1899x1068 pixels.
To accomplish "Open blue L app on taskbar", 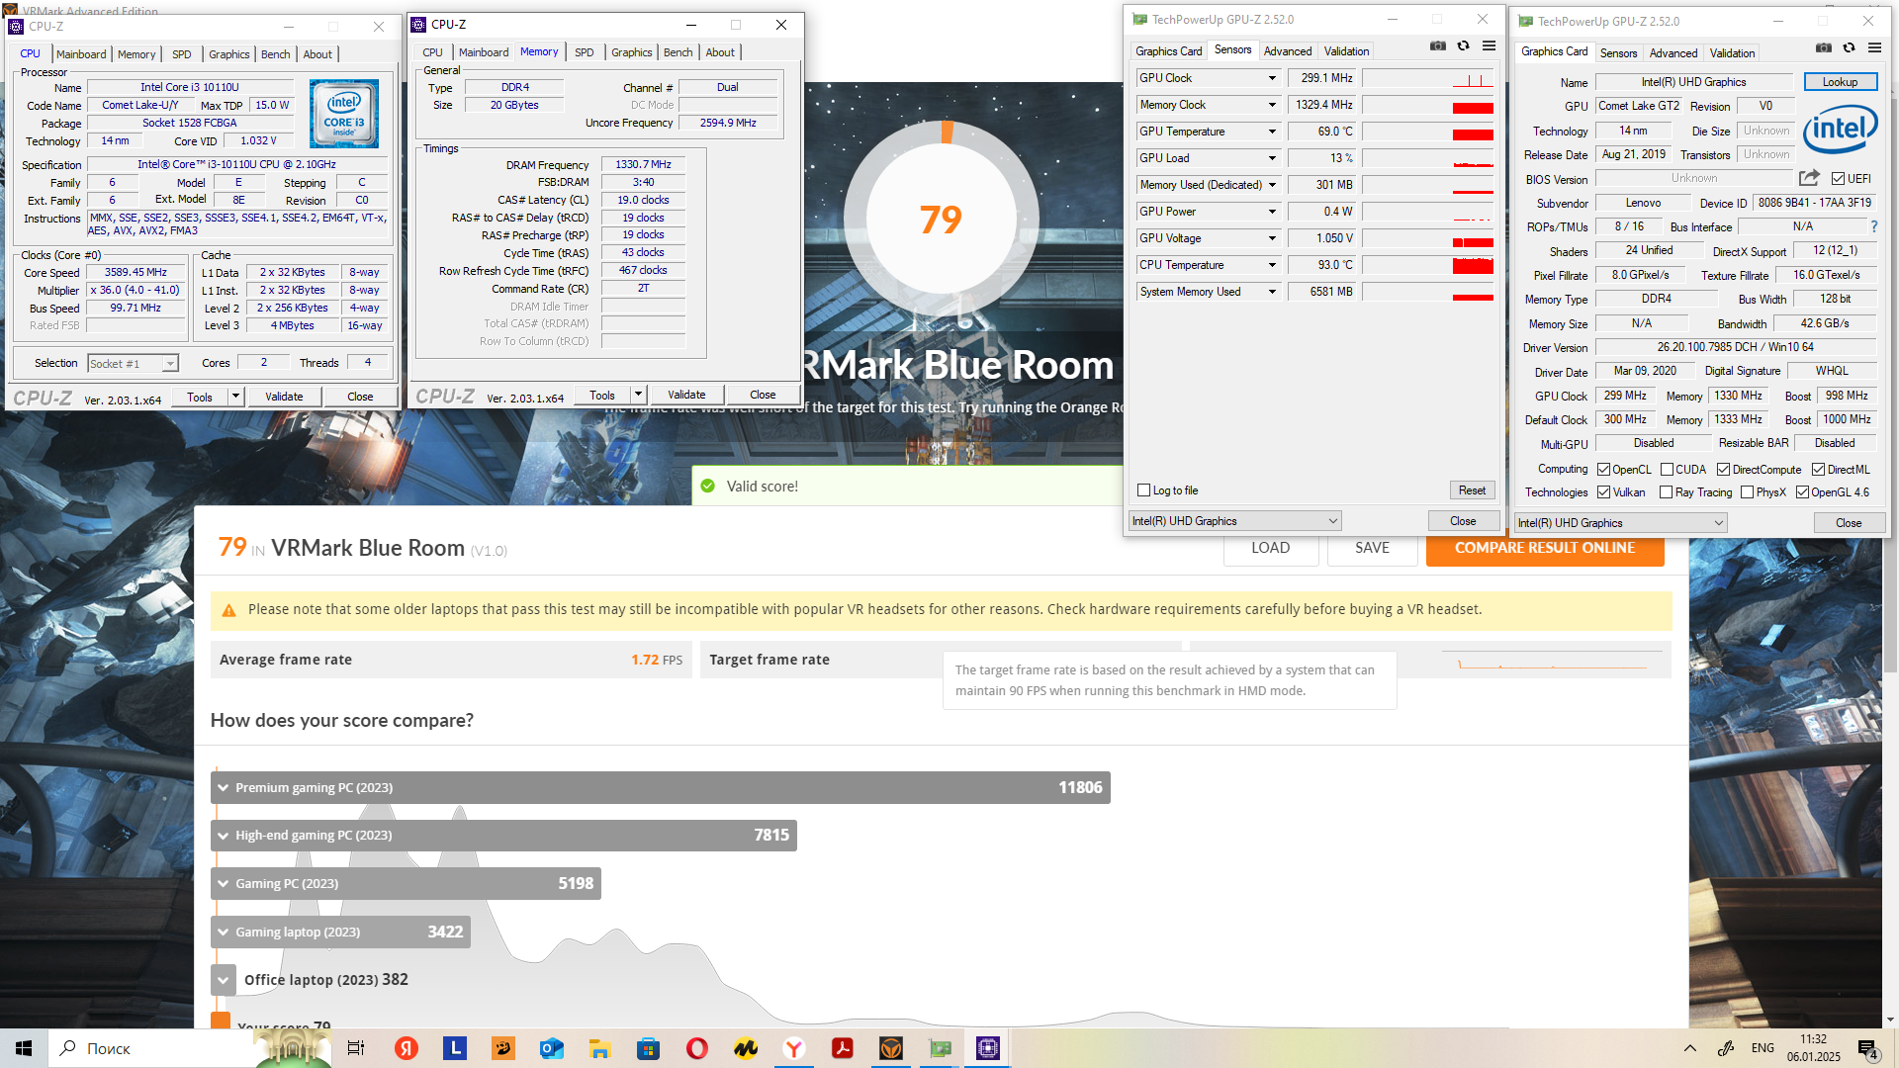I will tap(455, 1048).
